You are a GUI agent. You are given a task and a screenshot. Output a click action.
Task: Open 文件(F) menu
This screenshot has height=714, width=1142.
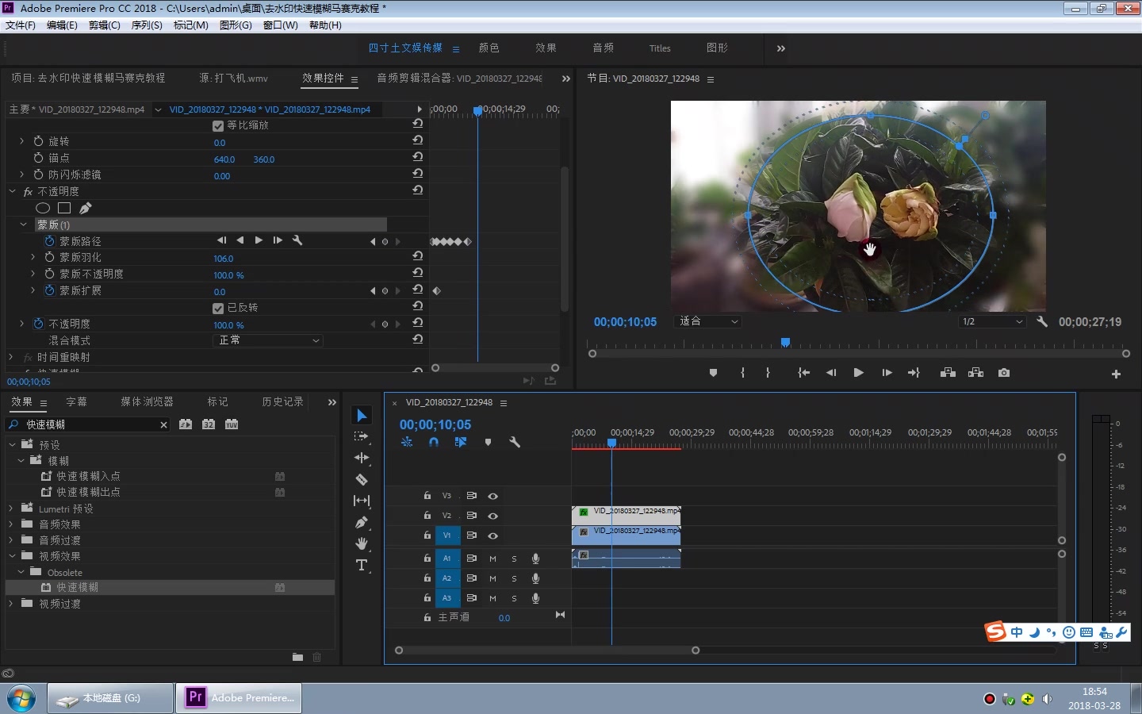coord(21,25)
